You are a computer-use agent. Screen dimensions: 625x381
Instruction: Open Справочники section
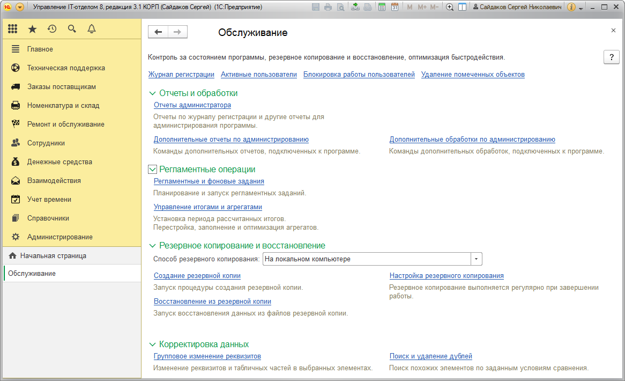(72, 218)
